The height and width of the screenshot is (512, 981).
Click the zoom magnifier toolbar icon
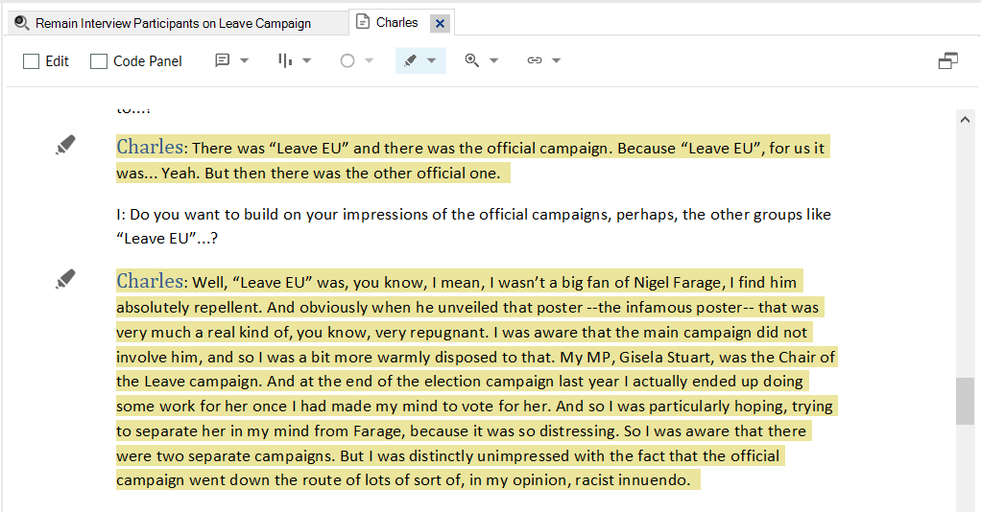[471, 60]
